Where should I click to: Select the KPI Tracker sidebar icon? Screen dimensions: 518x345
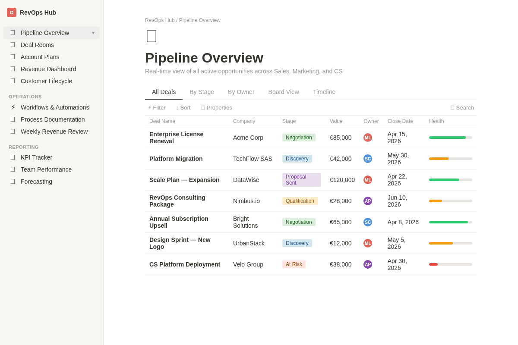tap(13, 157)
